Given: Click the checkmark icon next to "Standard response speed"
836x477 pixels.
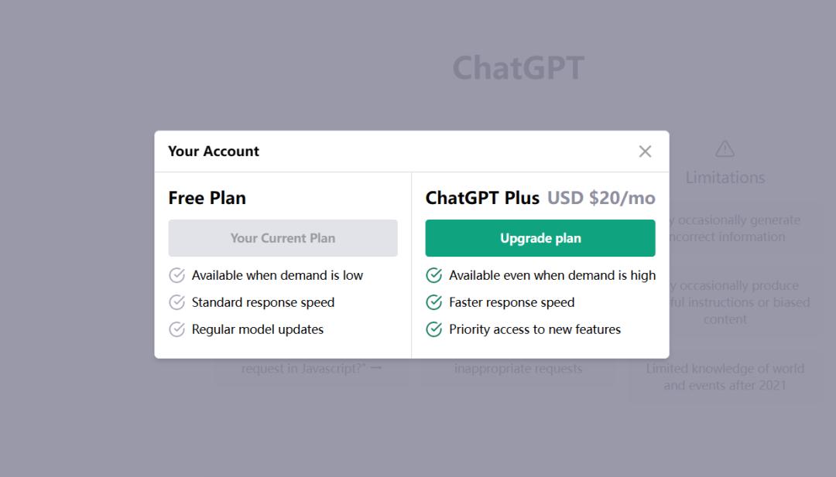Looking at the screenshot, I should 176,302.
